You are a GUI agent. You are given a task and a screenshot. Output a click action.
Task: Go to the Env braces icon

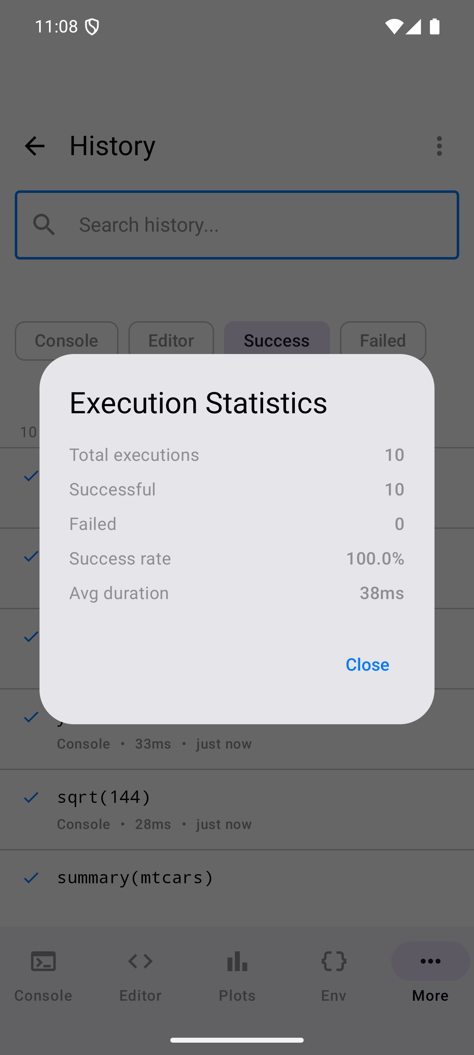pyautogui.click(x=334, y=961)
